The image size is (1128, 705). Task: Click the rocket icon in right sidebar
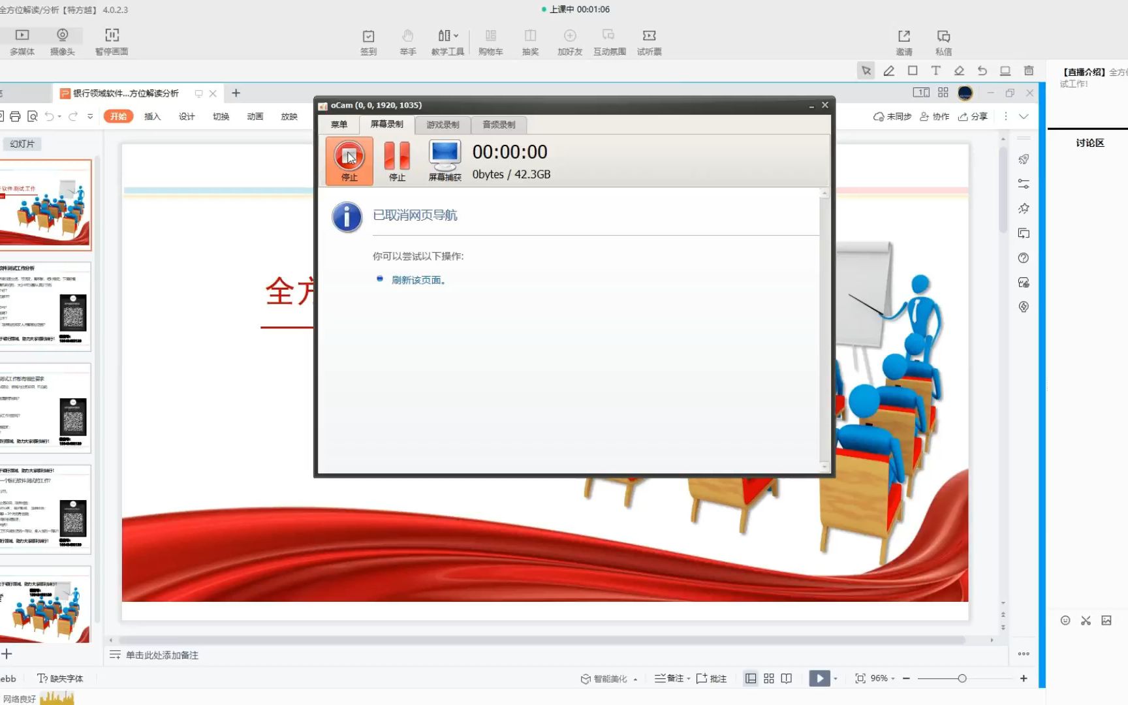[x=1024, y=159]
